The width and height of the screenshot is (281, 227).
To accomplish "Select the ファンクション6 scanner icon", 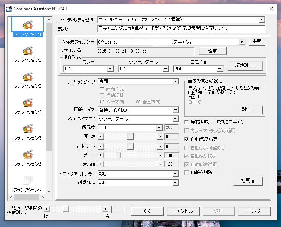I will point(28,154).
